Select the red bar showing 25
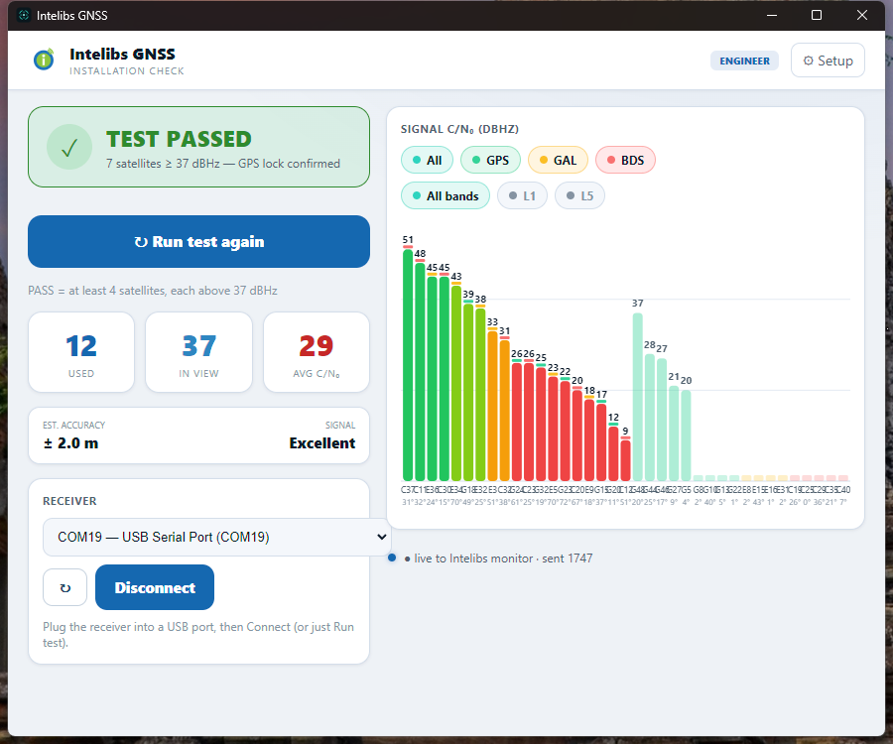 (541, 424)
